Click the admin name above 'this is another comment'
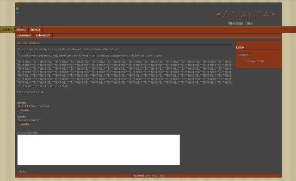 point(22,103)
